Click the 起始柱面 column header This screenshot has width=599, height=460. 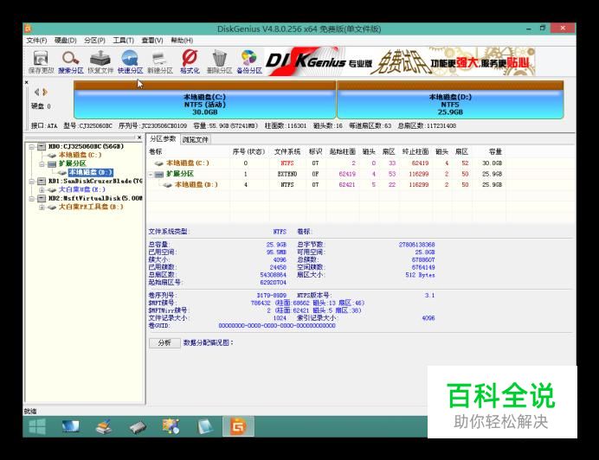342,152
